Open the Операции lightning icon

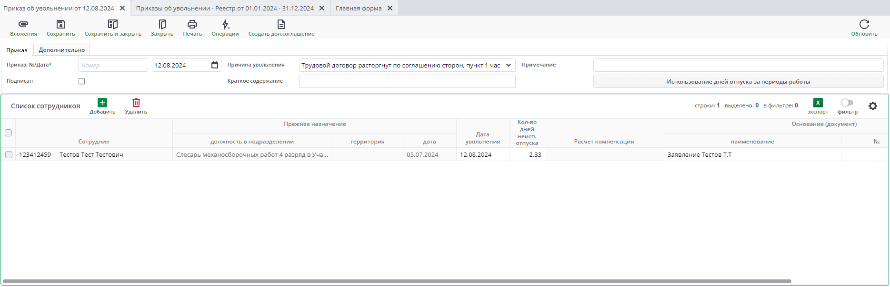pyautogui.click(x=225, y=24)
